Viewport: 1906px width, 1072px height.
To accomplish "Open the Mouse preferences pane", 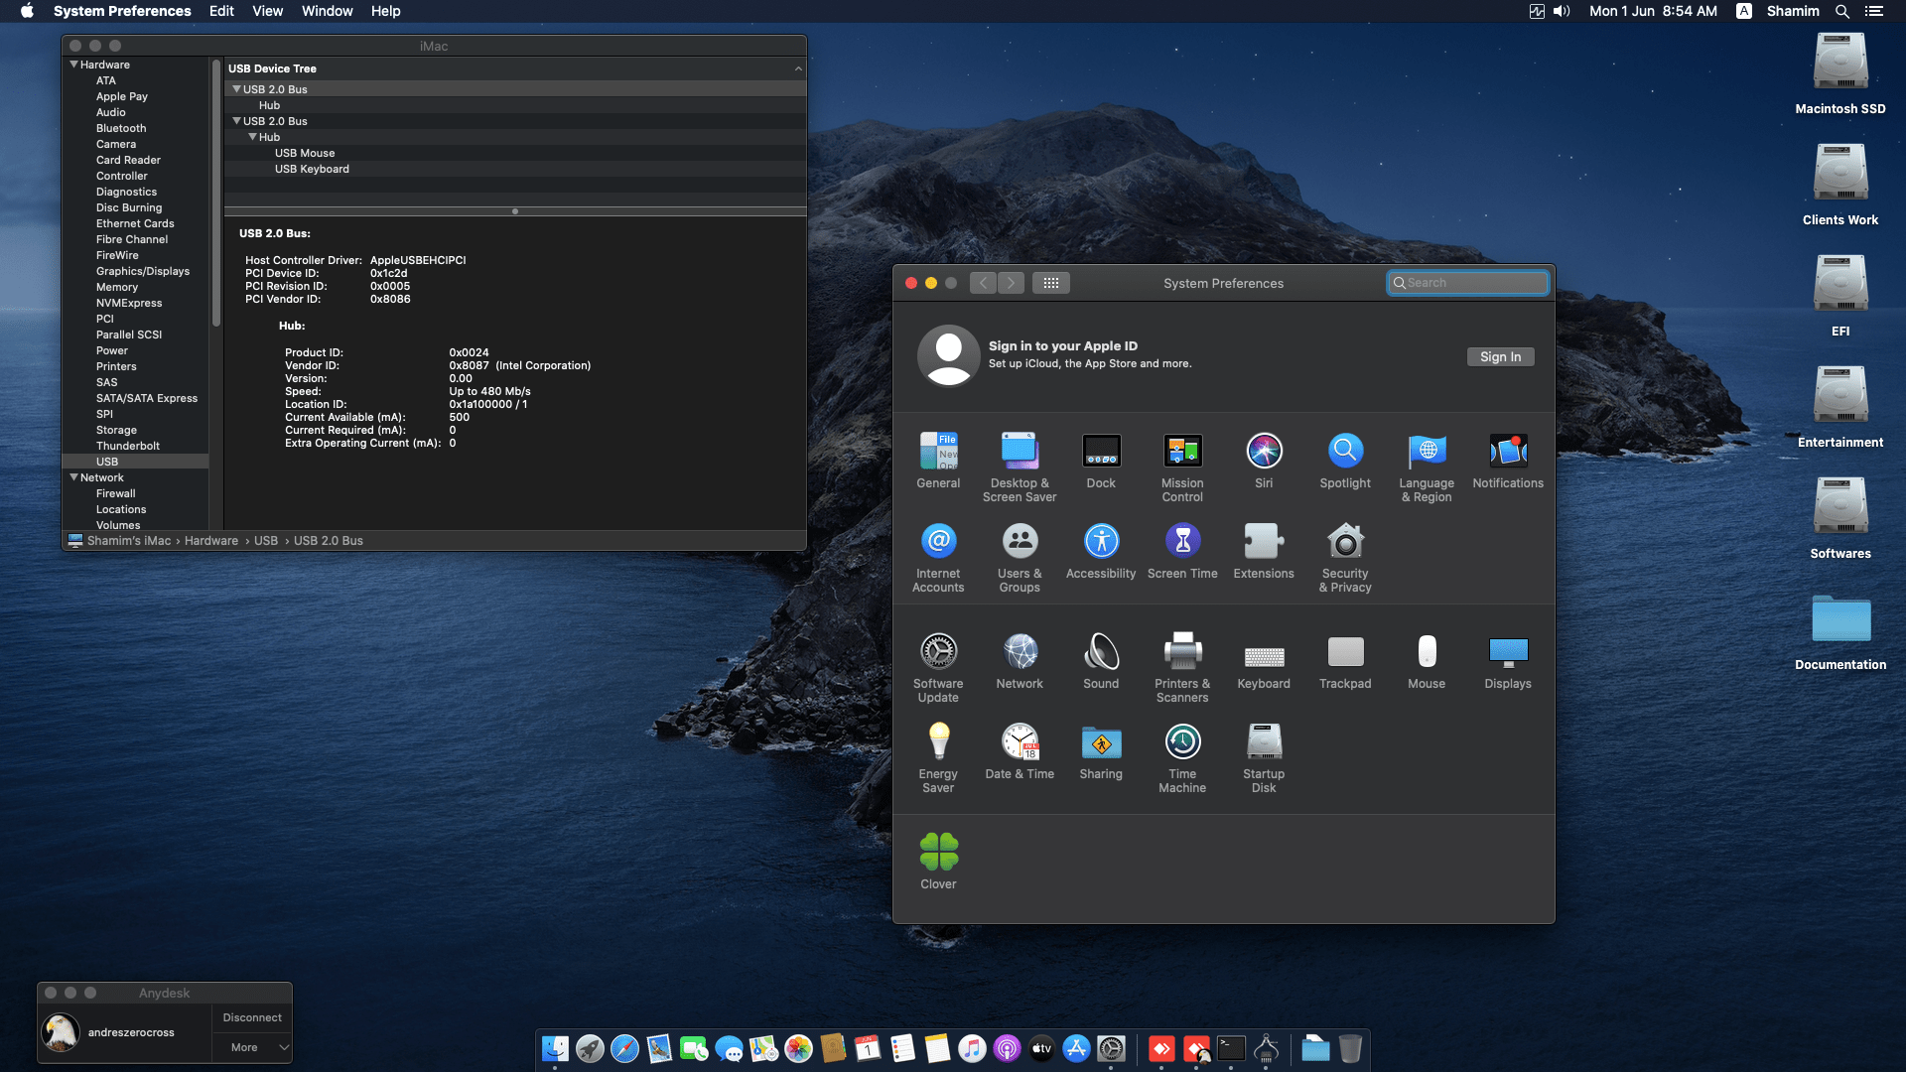I will pyautogui.click(x=1427, y=661).
